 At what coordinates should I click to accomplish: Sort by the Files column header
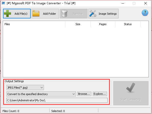pyautogui.click(x=34, y=24)
